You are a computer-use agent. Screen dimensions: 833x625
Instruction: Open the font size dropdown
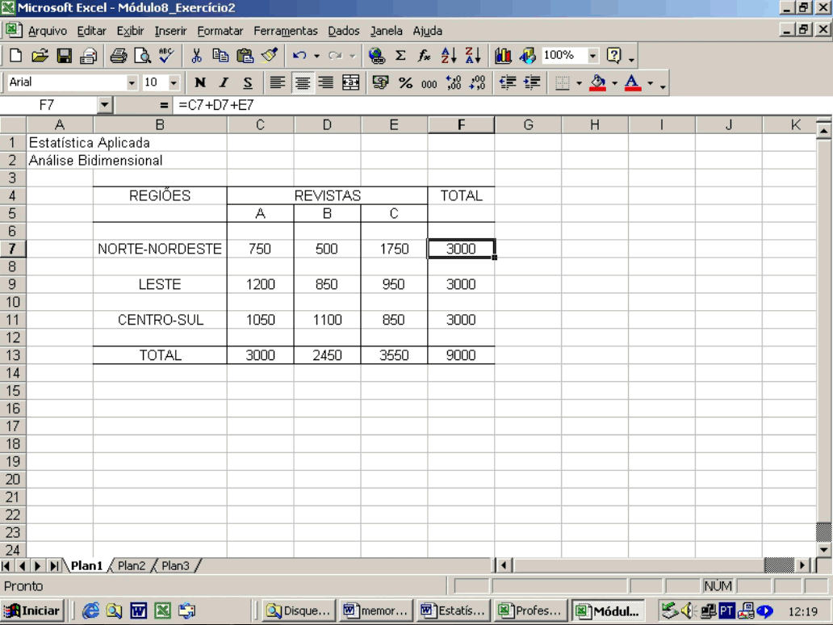tap(174, 82)
